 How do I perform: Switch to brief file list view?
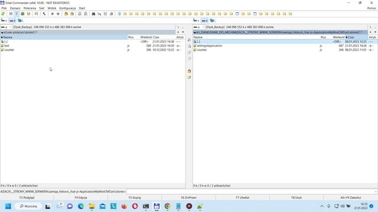click(11, 14)
